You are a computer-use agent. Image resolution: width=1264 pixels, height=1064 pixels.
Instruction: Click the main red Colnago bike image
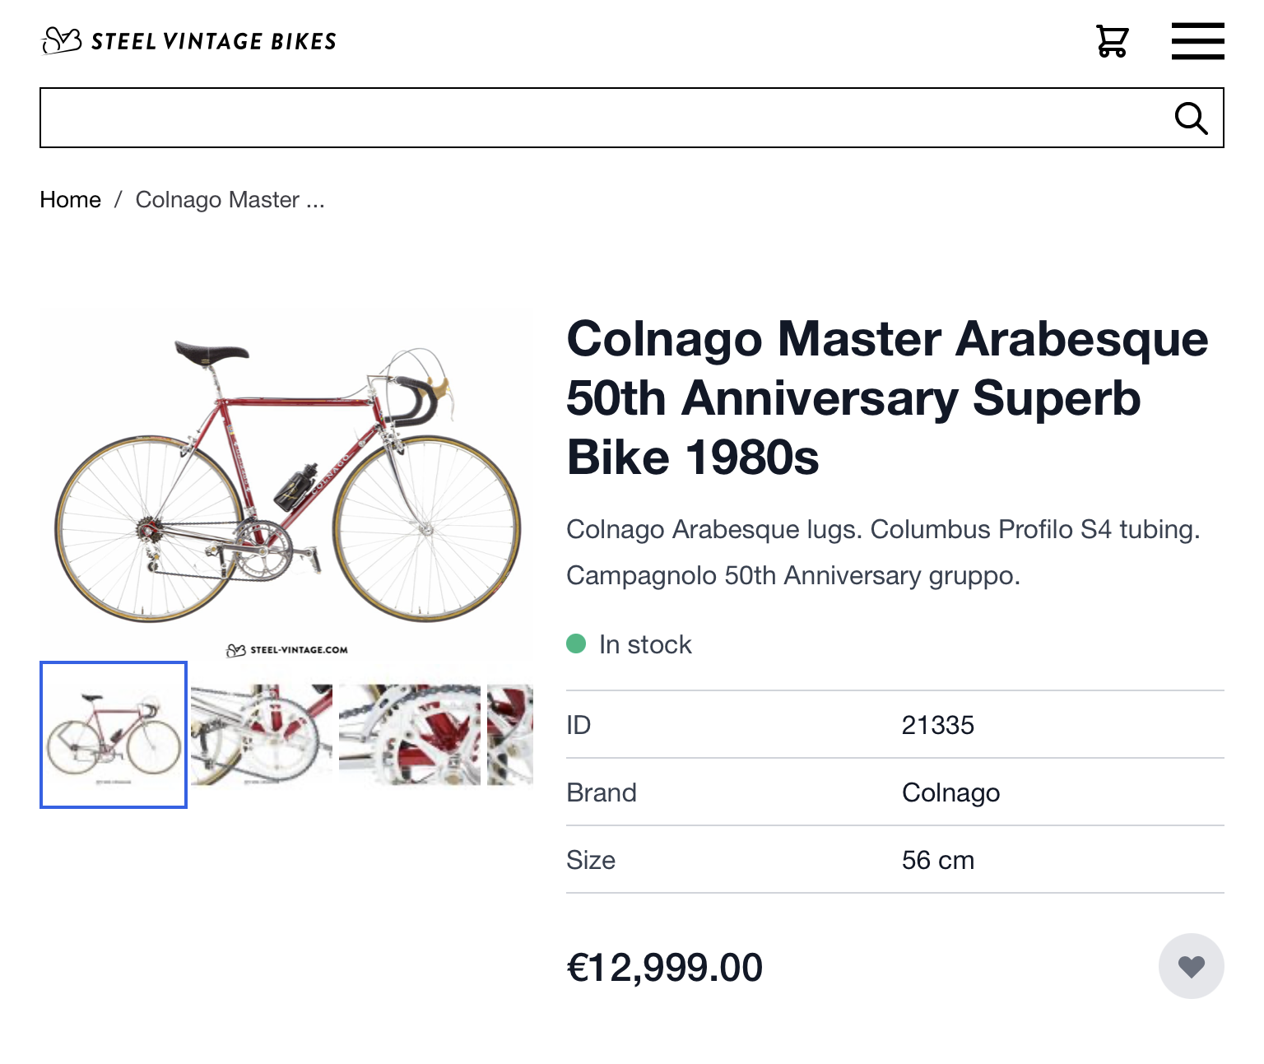click(x=286, y=486)
